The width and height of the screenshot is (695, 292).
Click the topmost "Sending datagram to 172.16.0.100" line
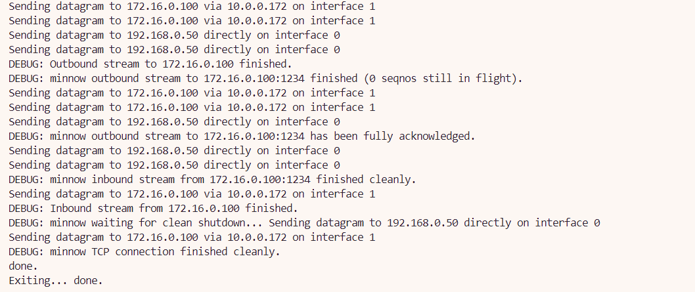point(192,7)
